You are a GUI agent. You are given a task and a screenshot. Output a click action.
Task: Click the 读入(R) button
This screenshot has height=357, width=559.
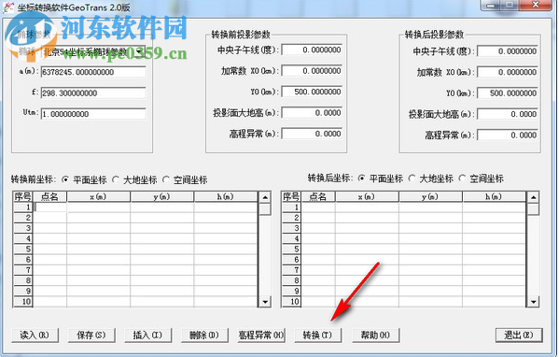(35, 335)
